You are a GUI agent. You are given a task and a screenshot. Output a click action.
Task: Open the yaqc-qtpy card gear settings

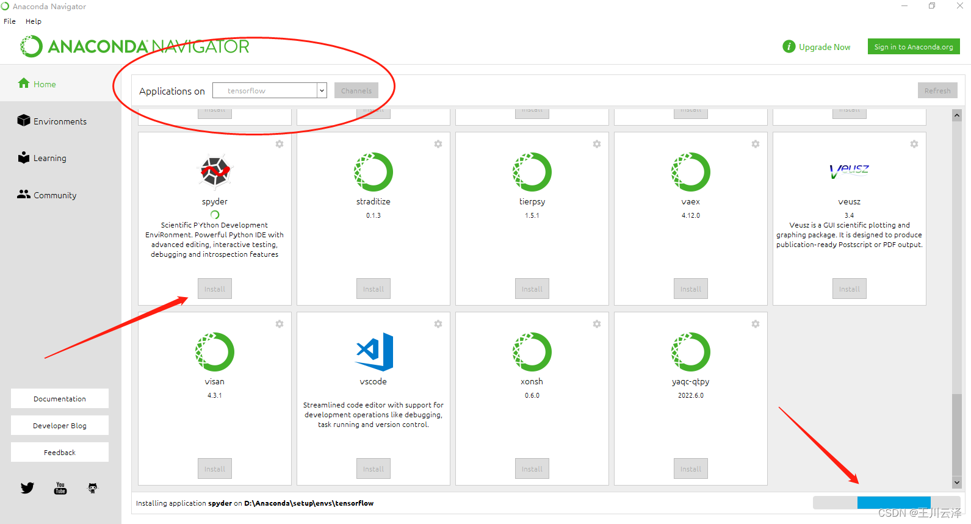[755, 324]
